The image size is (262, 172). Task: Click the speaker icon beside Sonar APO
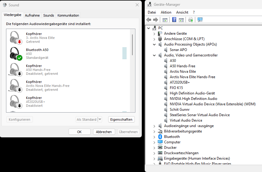pyautogui.click(x=166, y=50)
